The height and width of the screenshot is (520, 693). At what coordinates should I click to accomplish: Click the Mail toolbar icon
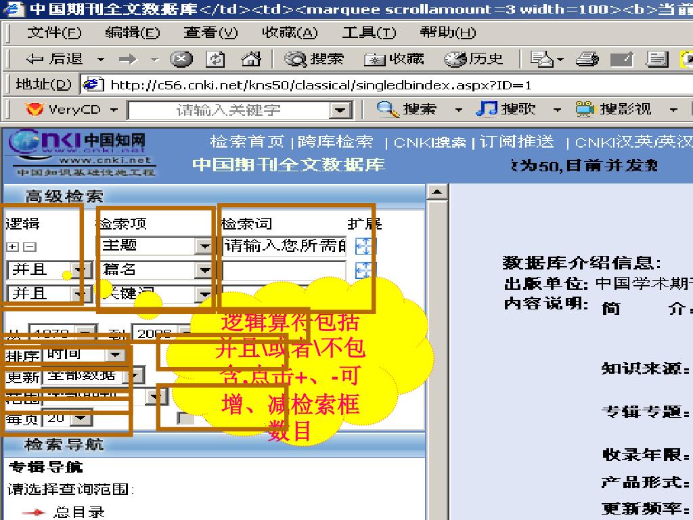(x=542, y=58)
